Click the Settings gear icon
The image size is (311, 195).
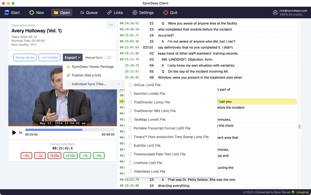pos(135,13)
